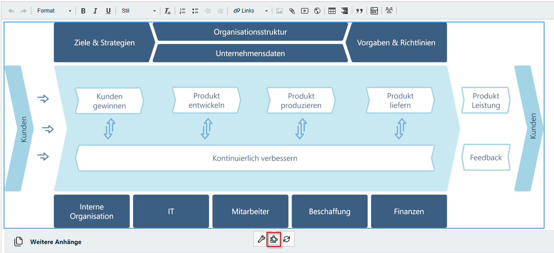This screenshot has height=253, width=554.
Task: Insert an image
Action: pyautogui.click(x=279, y=11)
